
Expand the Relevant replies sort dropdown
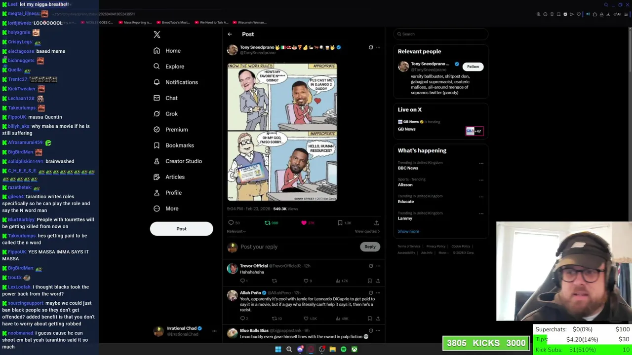[x=236, y=231]
